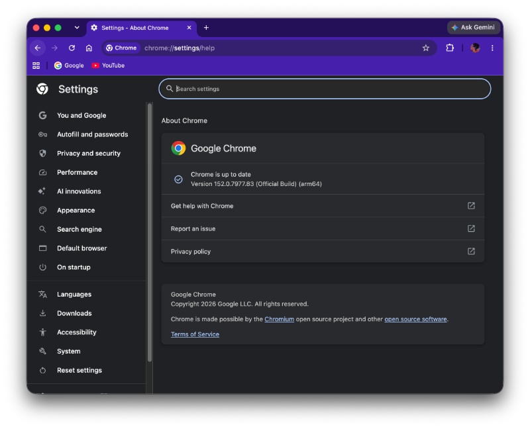Open Privacy and security settings
530x429 pixels.
tap(87, 154)
